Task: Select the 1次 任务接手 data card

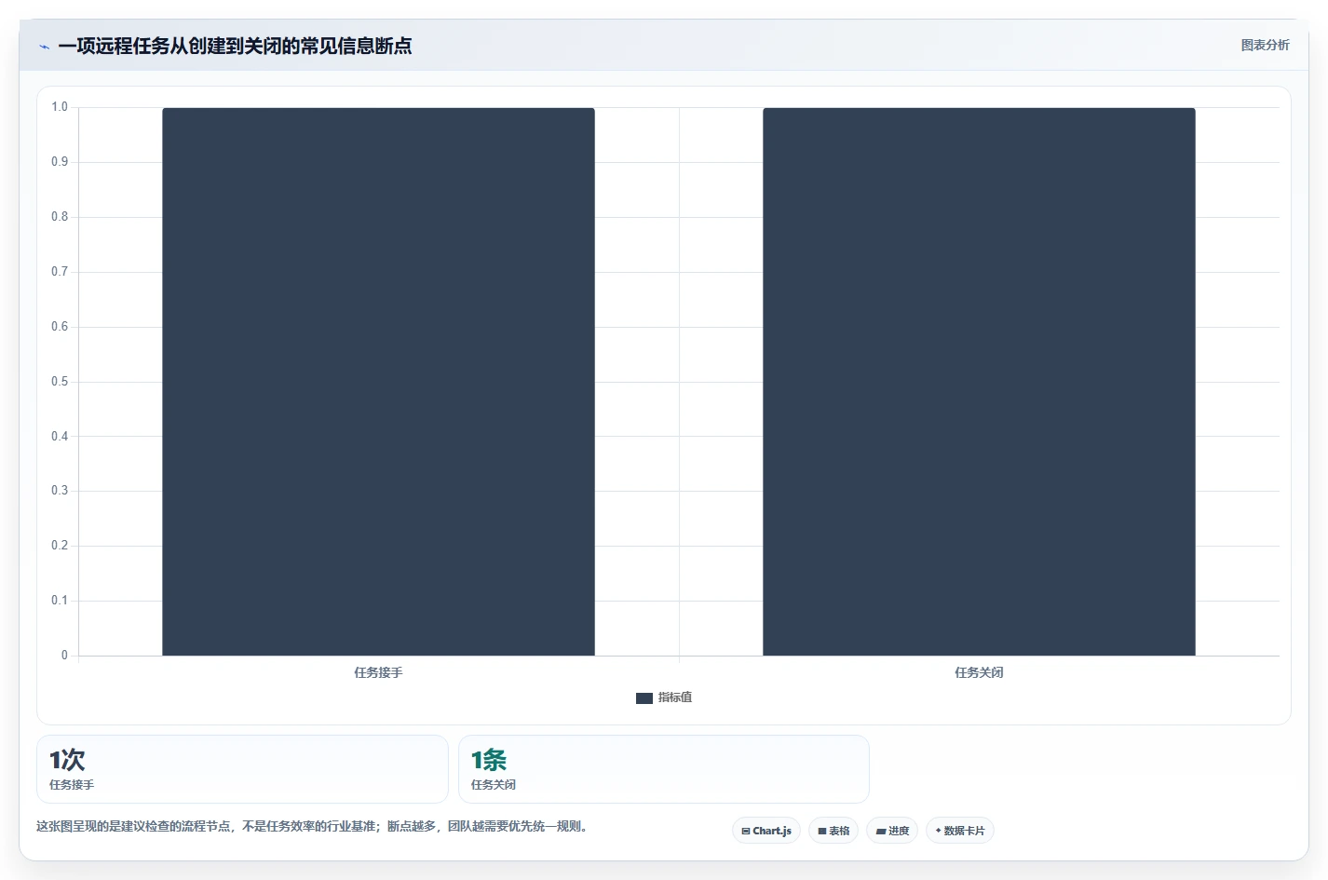Action: [242, 769]
